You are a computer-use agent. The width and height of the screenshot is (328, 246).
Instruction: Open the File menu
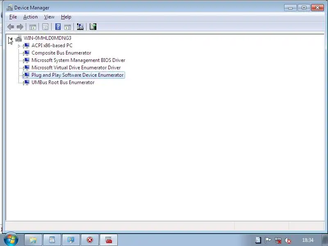(13, 17)
